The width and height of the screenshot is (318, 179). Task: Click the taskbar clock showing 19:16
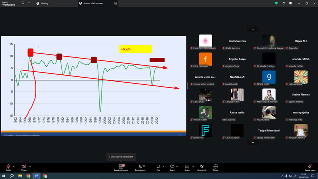pyautogui.click(x=303, y=176)
